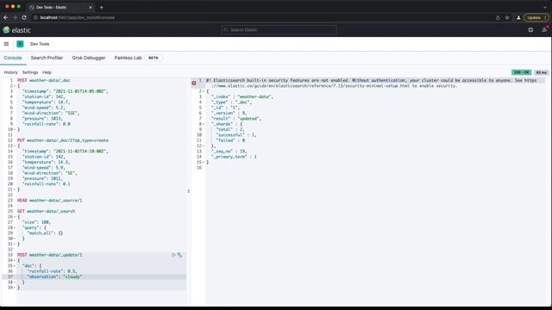Screen dimensions: 552x310
Task: Click the "size": 100 line
Action: 36,222
